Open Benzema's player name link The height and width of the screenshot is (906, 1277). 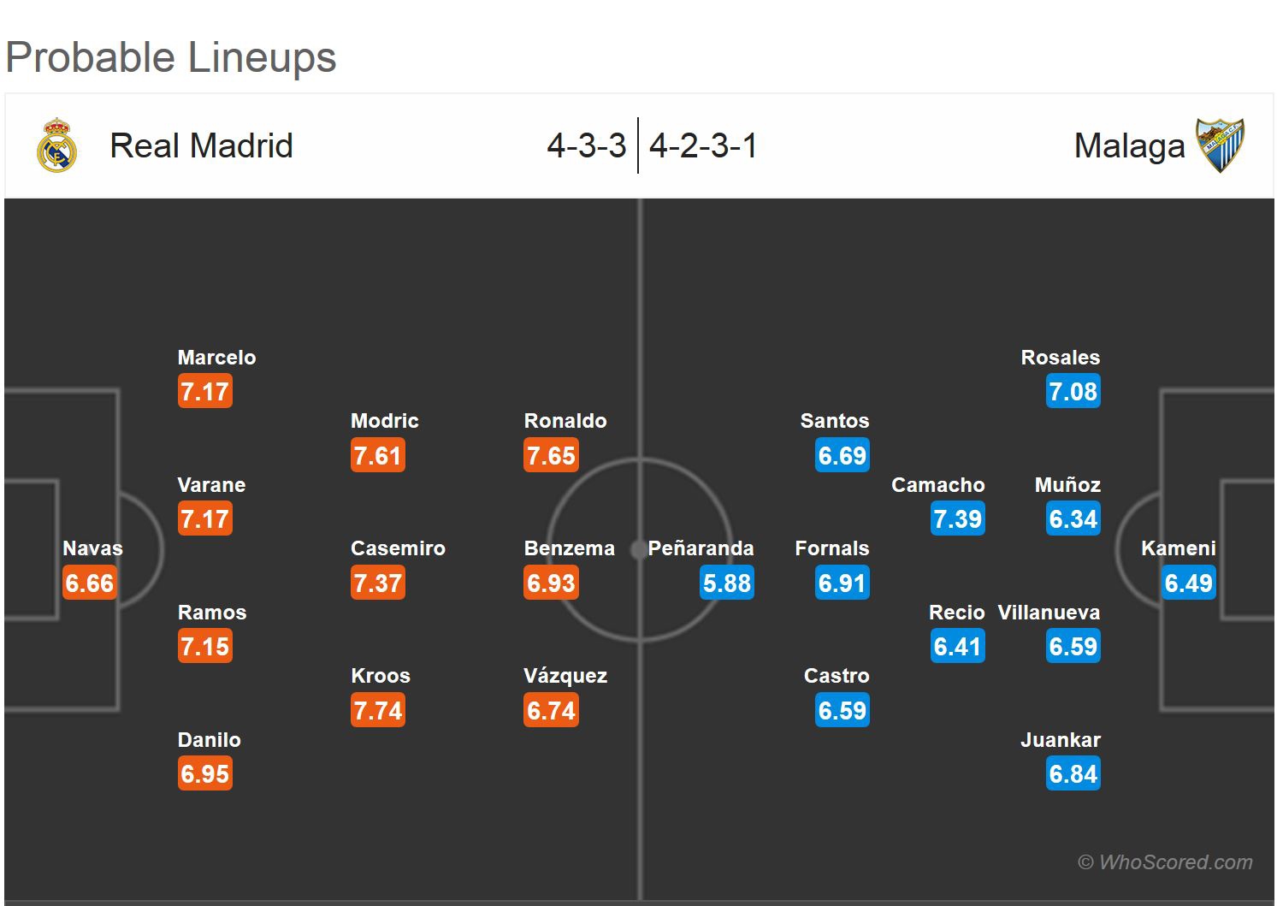569,548
